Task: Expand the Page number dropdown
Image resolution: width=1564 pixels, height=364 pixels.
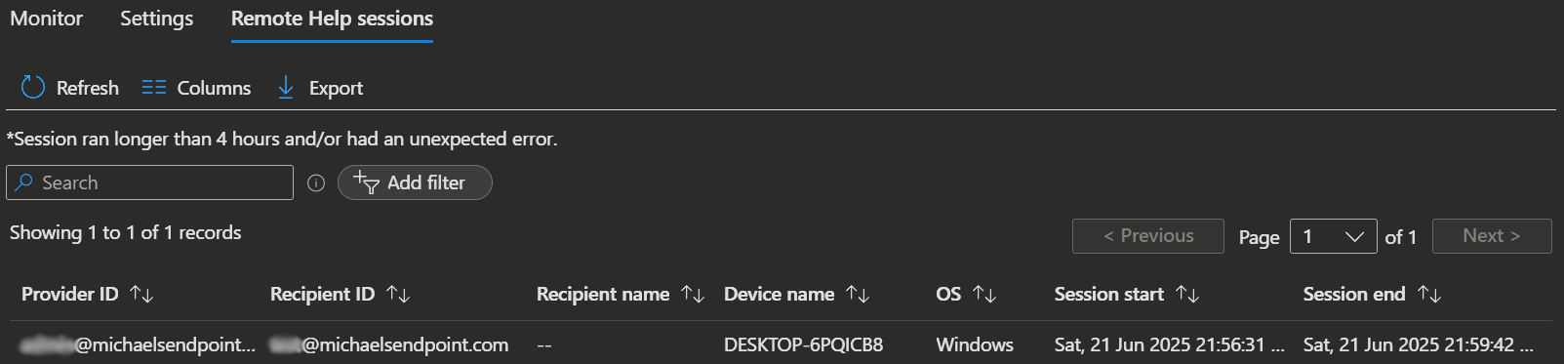Action: [1333, 236]
